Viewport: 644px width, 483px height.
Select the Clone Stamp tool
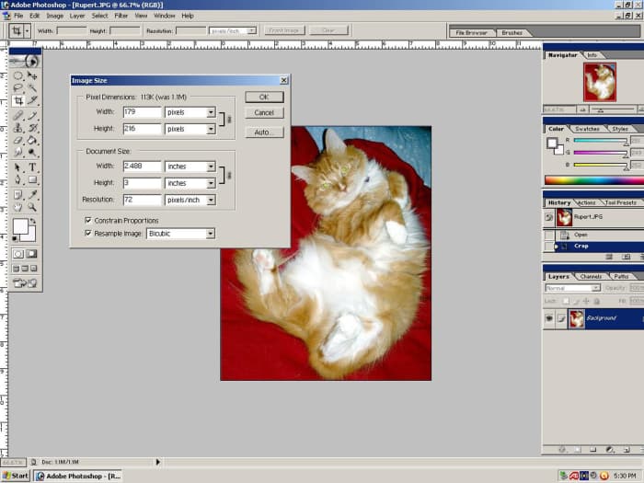[18, 128]
